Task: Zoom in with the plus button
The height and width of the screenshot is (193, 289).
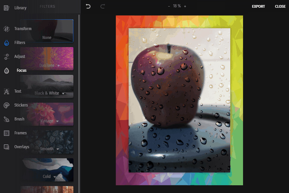Action: click(185, 7)
